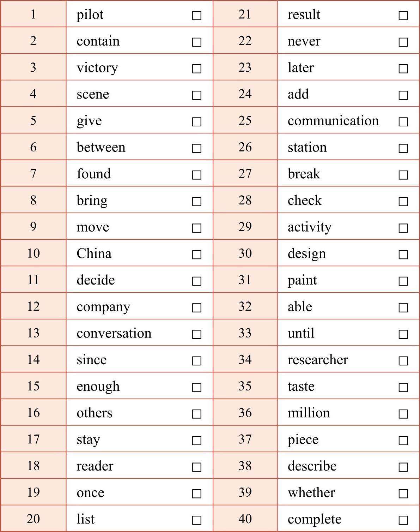Click the word station

[307, 147]
